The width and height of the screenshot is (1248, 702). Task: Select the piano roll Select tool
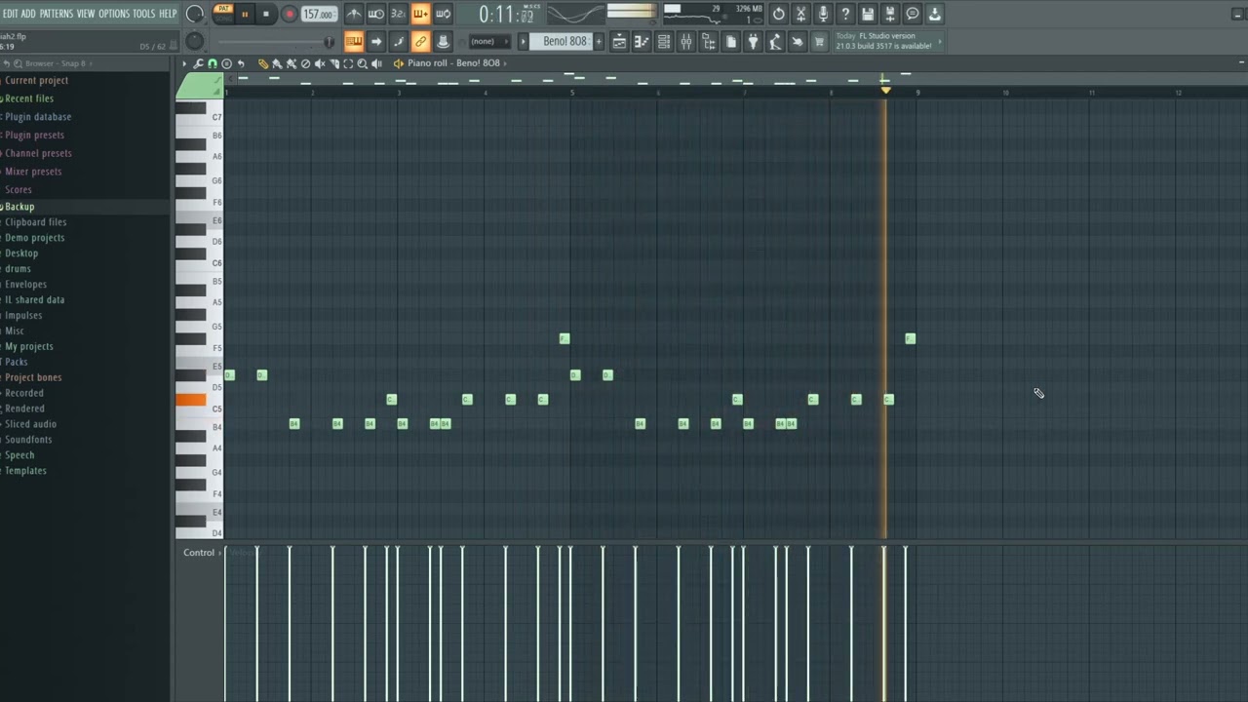[x=348, y=63]
